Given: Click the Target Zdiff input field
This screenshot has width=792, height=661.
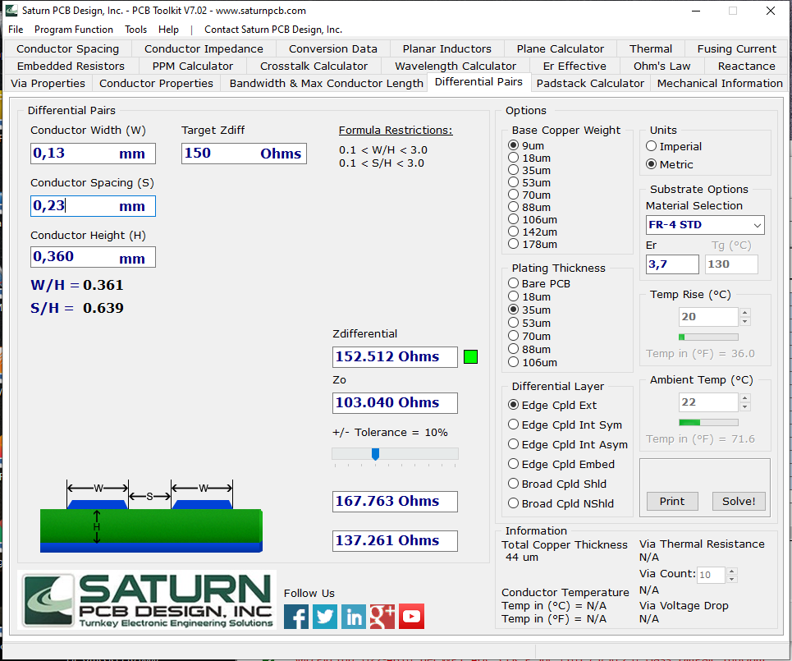Looking at the screenshot, I should (x=244, y=154).
